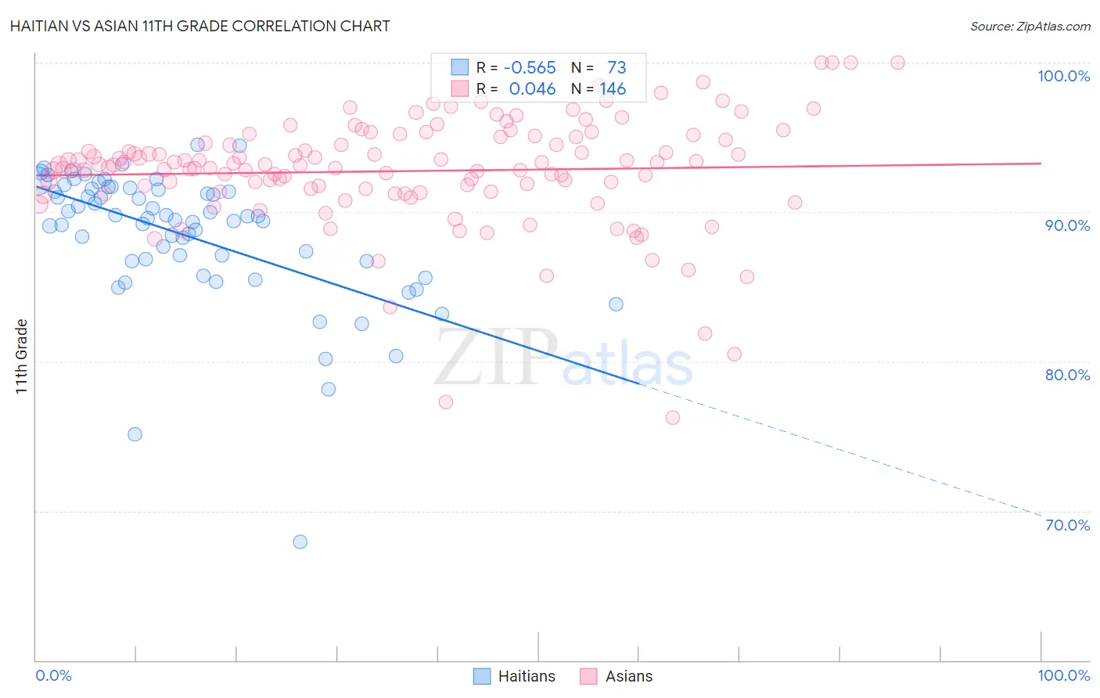This screenshot has width=1100, height=698.
Task: Open the Source: ZipAtlas.com link
Action: pyautogui.click(x=1030, y=26)
